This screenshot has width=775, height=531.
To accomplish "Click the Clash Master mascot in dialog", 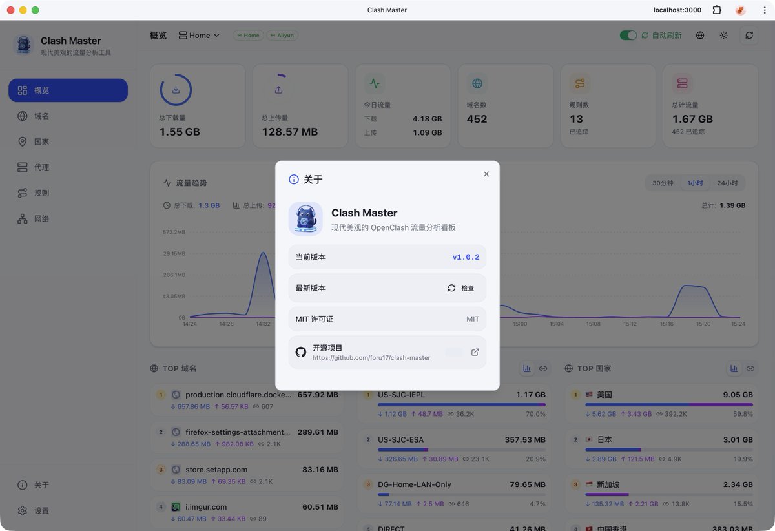I will [x=305, y=218].
